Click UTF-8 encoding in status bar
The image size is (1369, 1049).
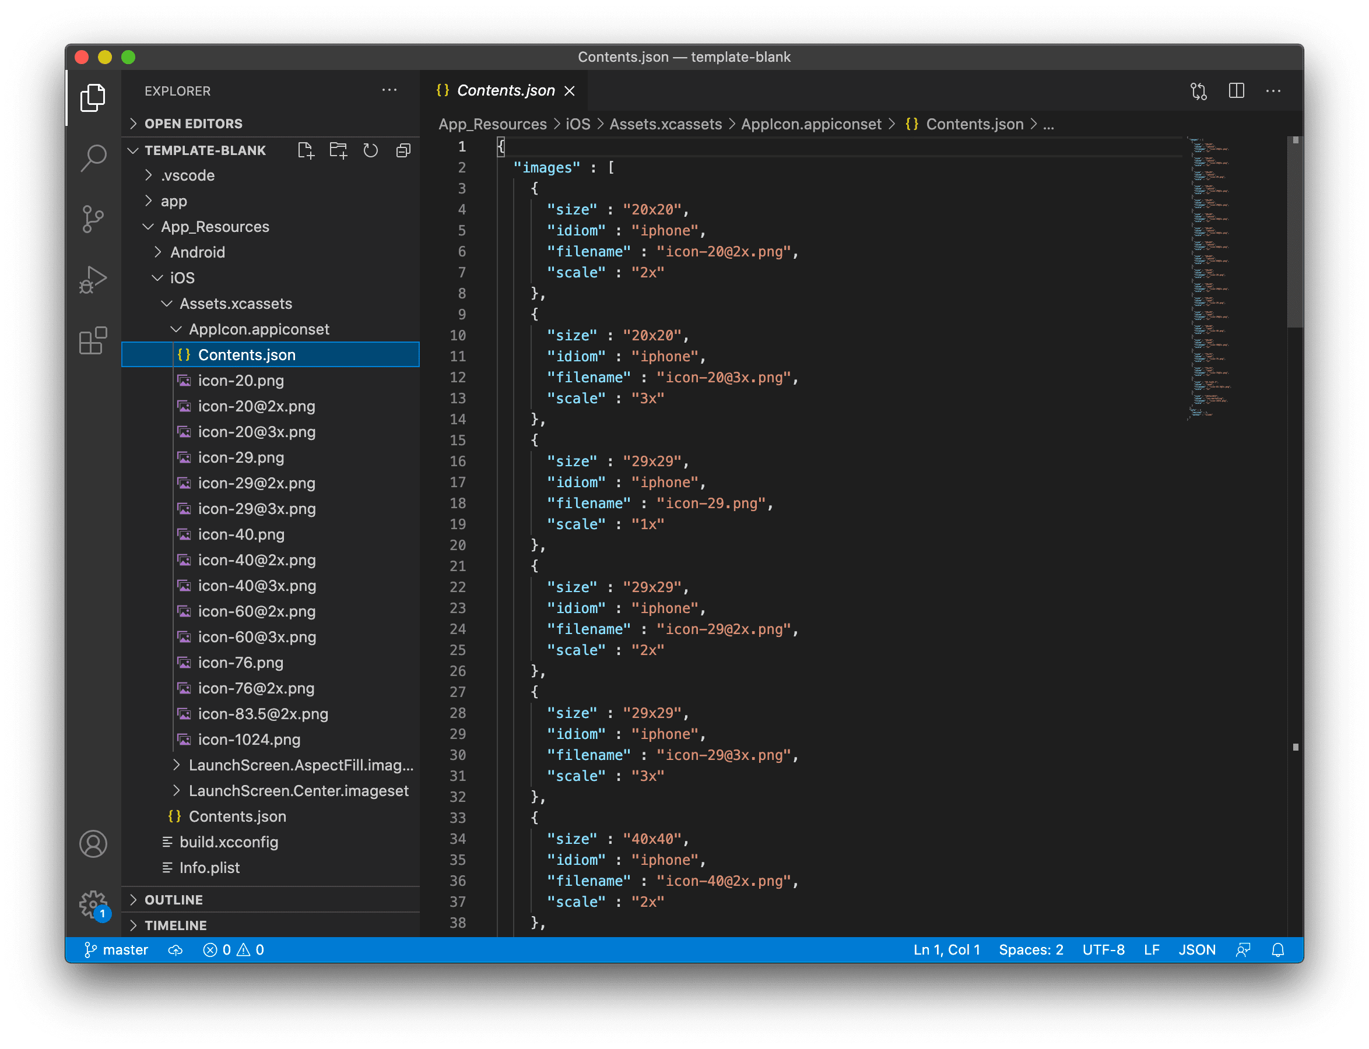[x=1103, y=949]
